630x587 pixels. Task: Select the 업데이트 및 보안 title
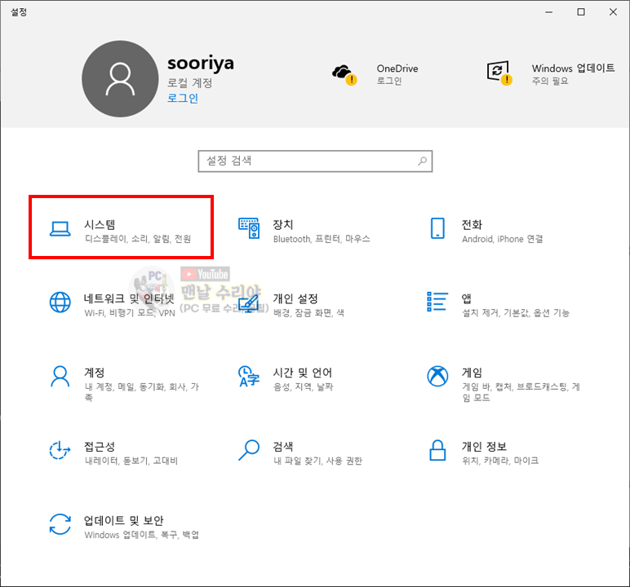pos(124,521)
